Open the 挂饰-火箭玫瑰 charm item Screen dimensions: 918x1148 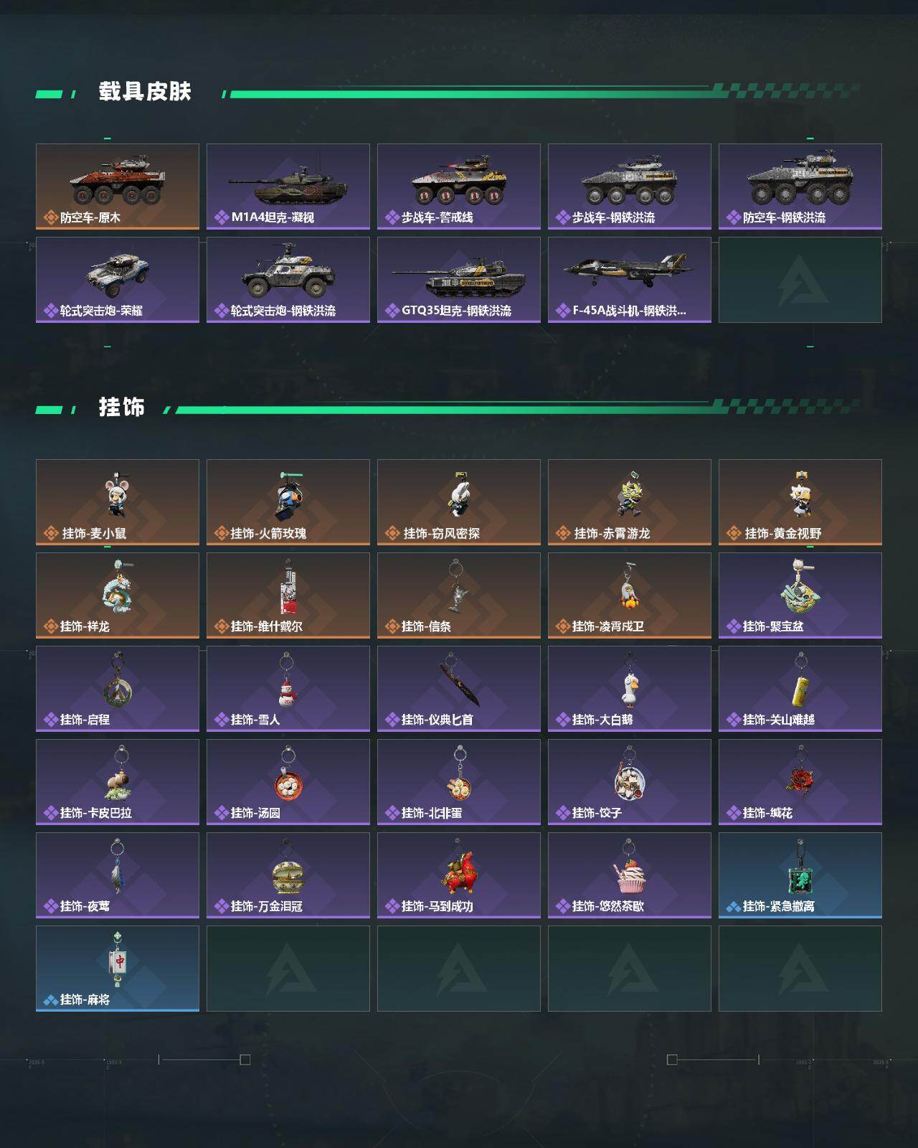point(288,502)
